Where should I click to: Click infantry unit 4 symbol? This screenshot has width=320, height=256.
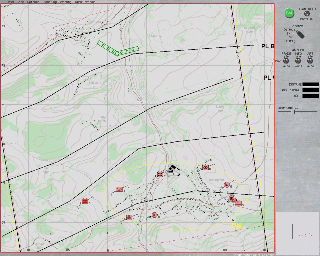pos(160,174)
